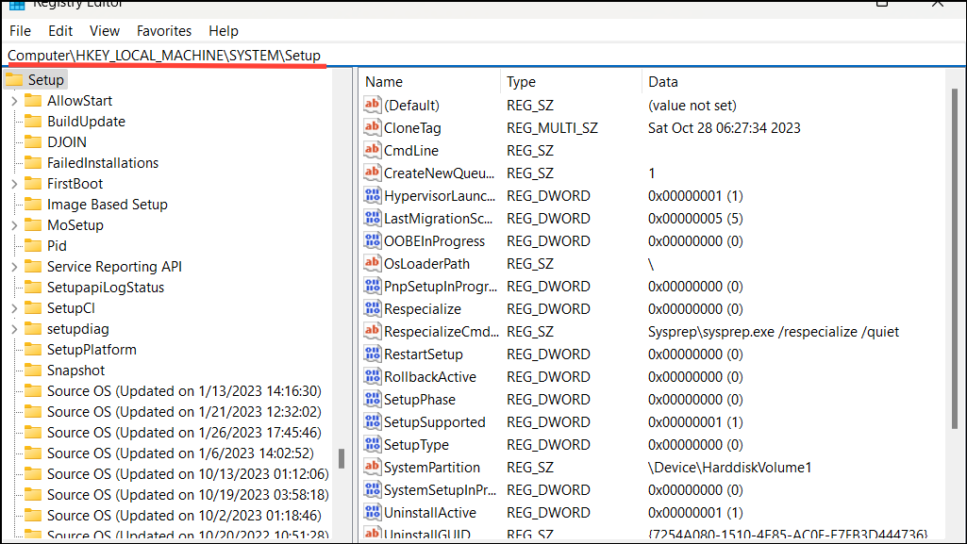Screen dimensions: 967x544
Task: Select Source OS (Updated on 1/13/2023 14:16:30)
Action: pyautogui.click(x=184, y=391)
